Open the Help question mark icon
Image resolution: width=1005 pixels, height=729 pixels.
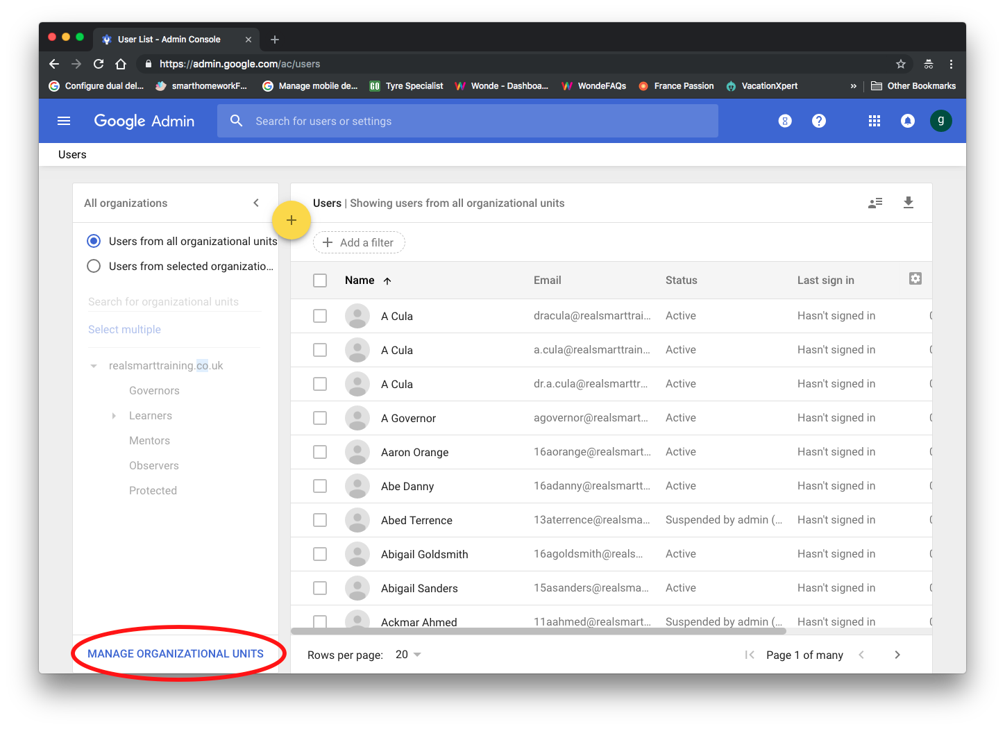(x=819, y=120)
